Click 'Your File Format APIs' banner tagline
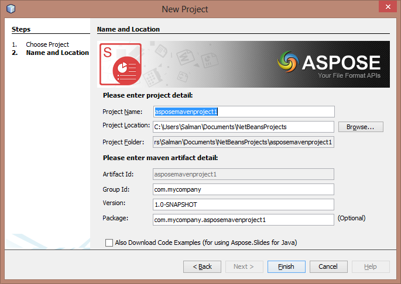The width and height of the screenshot is (401, 284). coord(349,75)
